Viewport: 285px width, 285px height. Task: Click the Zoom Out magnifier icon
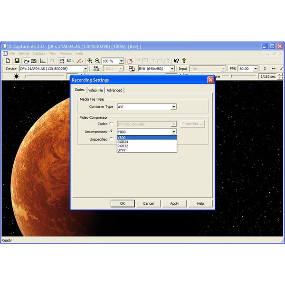pyautogui.click(x=97, y=61)
